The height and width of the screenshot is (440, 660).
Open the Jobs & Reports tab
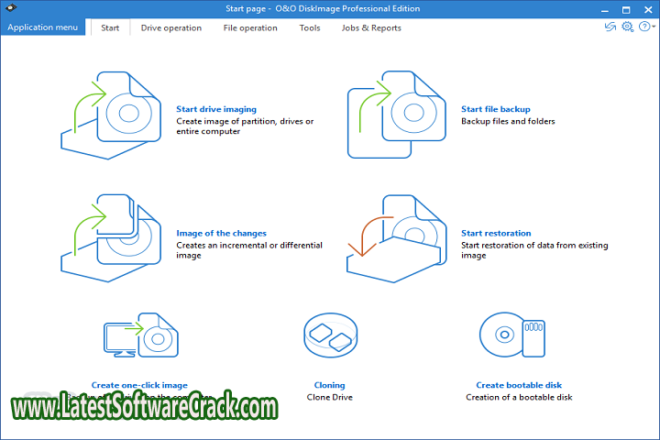[x=371, y=27]
